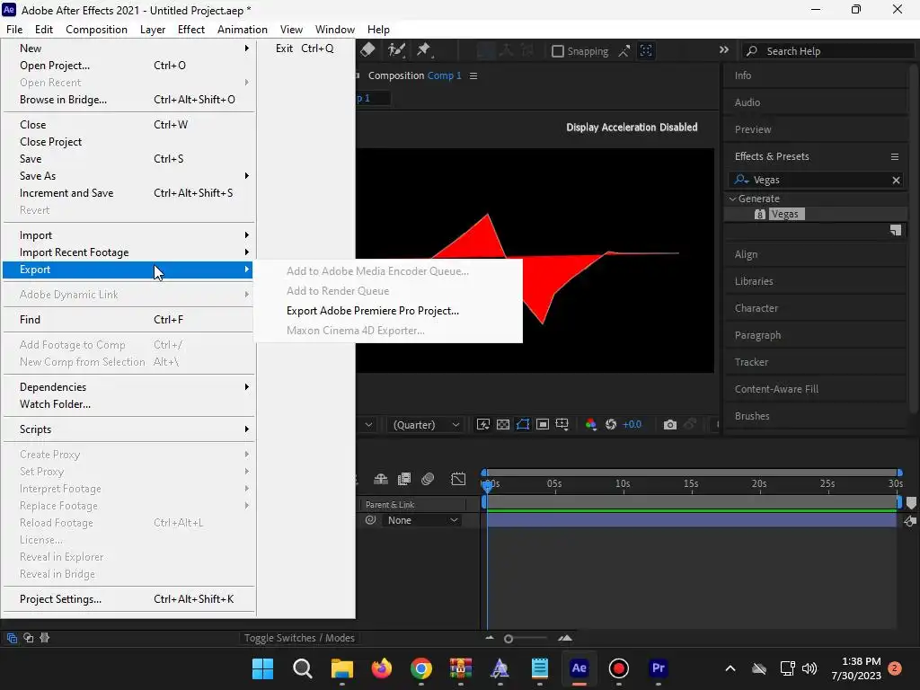Viewport: 920px width, 690px height.
Task: Select the Roto Brush tool
Action: pyautogui.click(x=396, y=50)
